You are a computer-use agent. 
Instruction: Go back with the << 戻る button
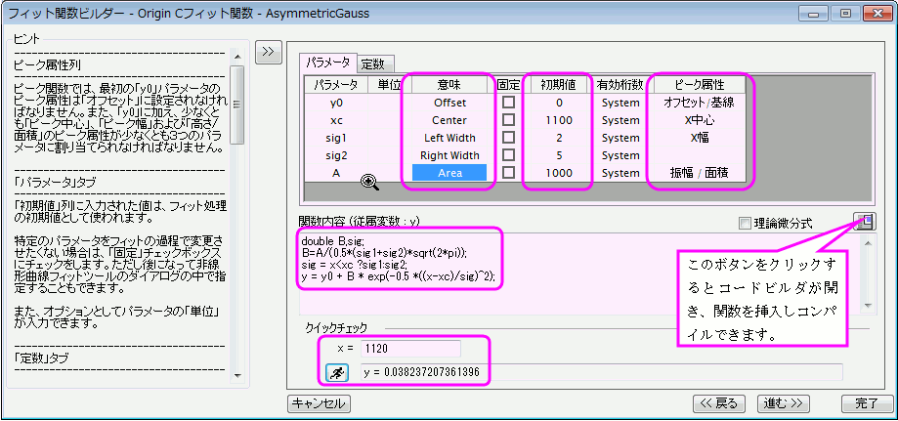point(719,403)
